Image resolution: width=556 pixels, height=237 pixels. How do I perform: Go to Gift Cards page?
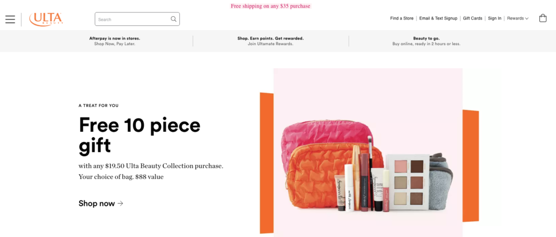(472, 18)
